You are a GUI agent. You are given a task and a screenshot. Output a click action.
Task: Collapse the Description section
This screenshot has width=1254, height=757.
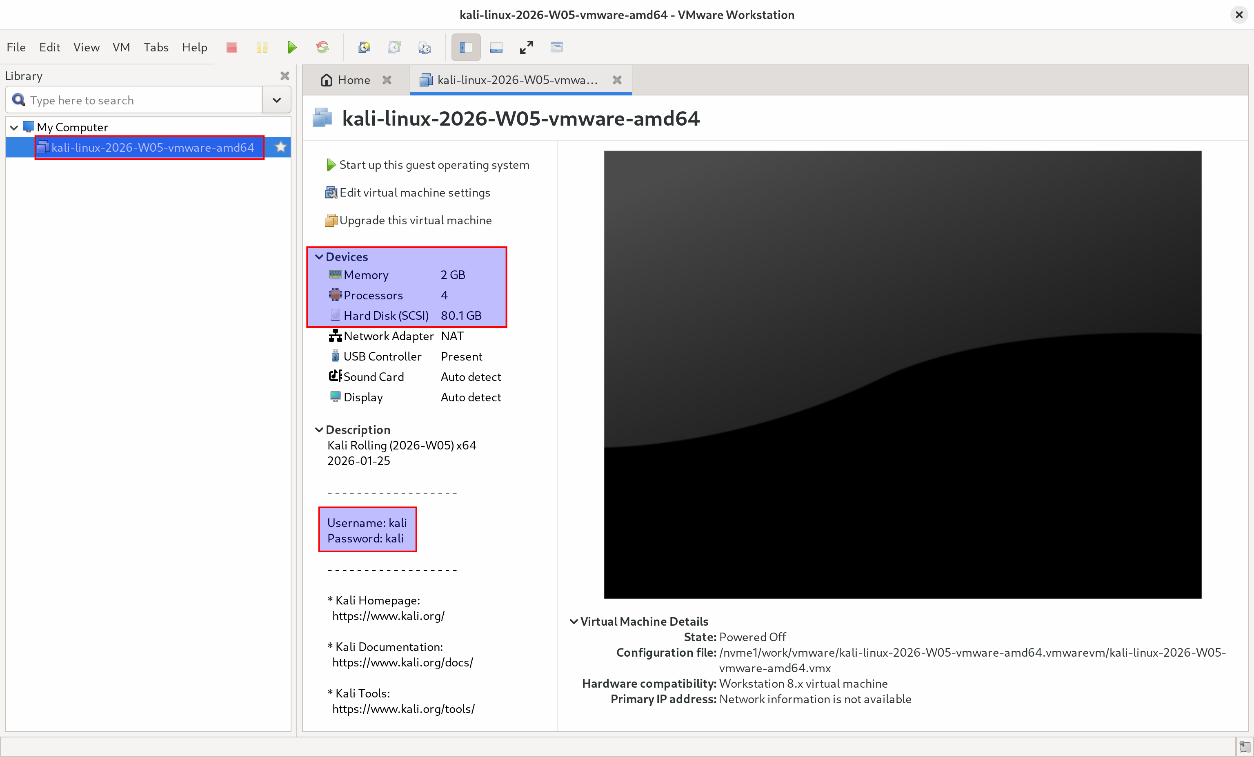[x=319, y=429]
